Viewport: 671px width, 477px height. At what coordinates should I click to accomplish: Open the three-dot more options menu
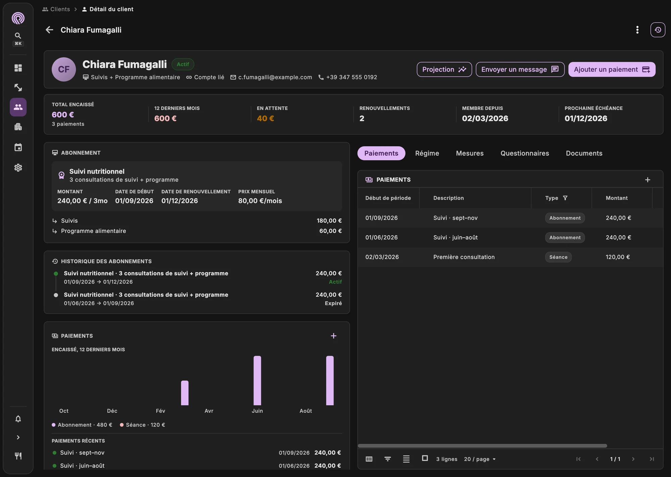[637, 30]
